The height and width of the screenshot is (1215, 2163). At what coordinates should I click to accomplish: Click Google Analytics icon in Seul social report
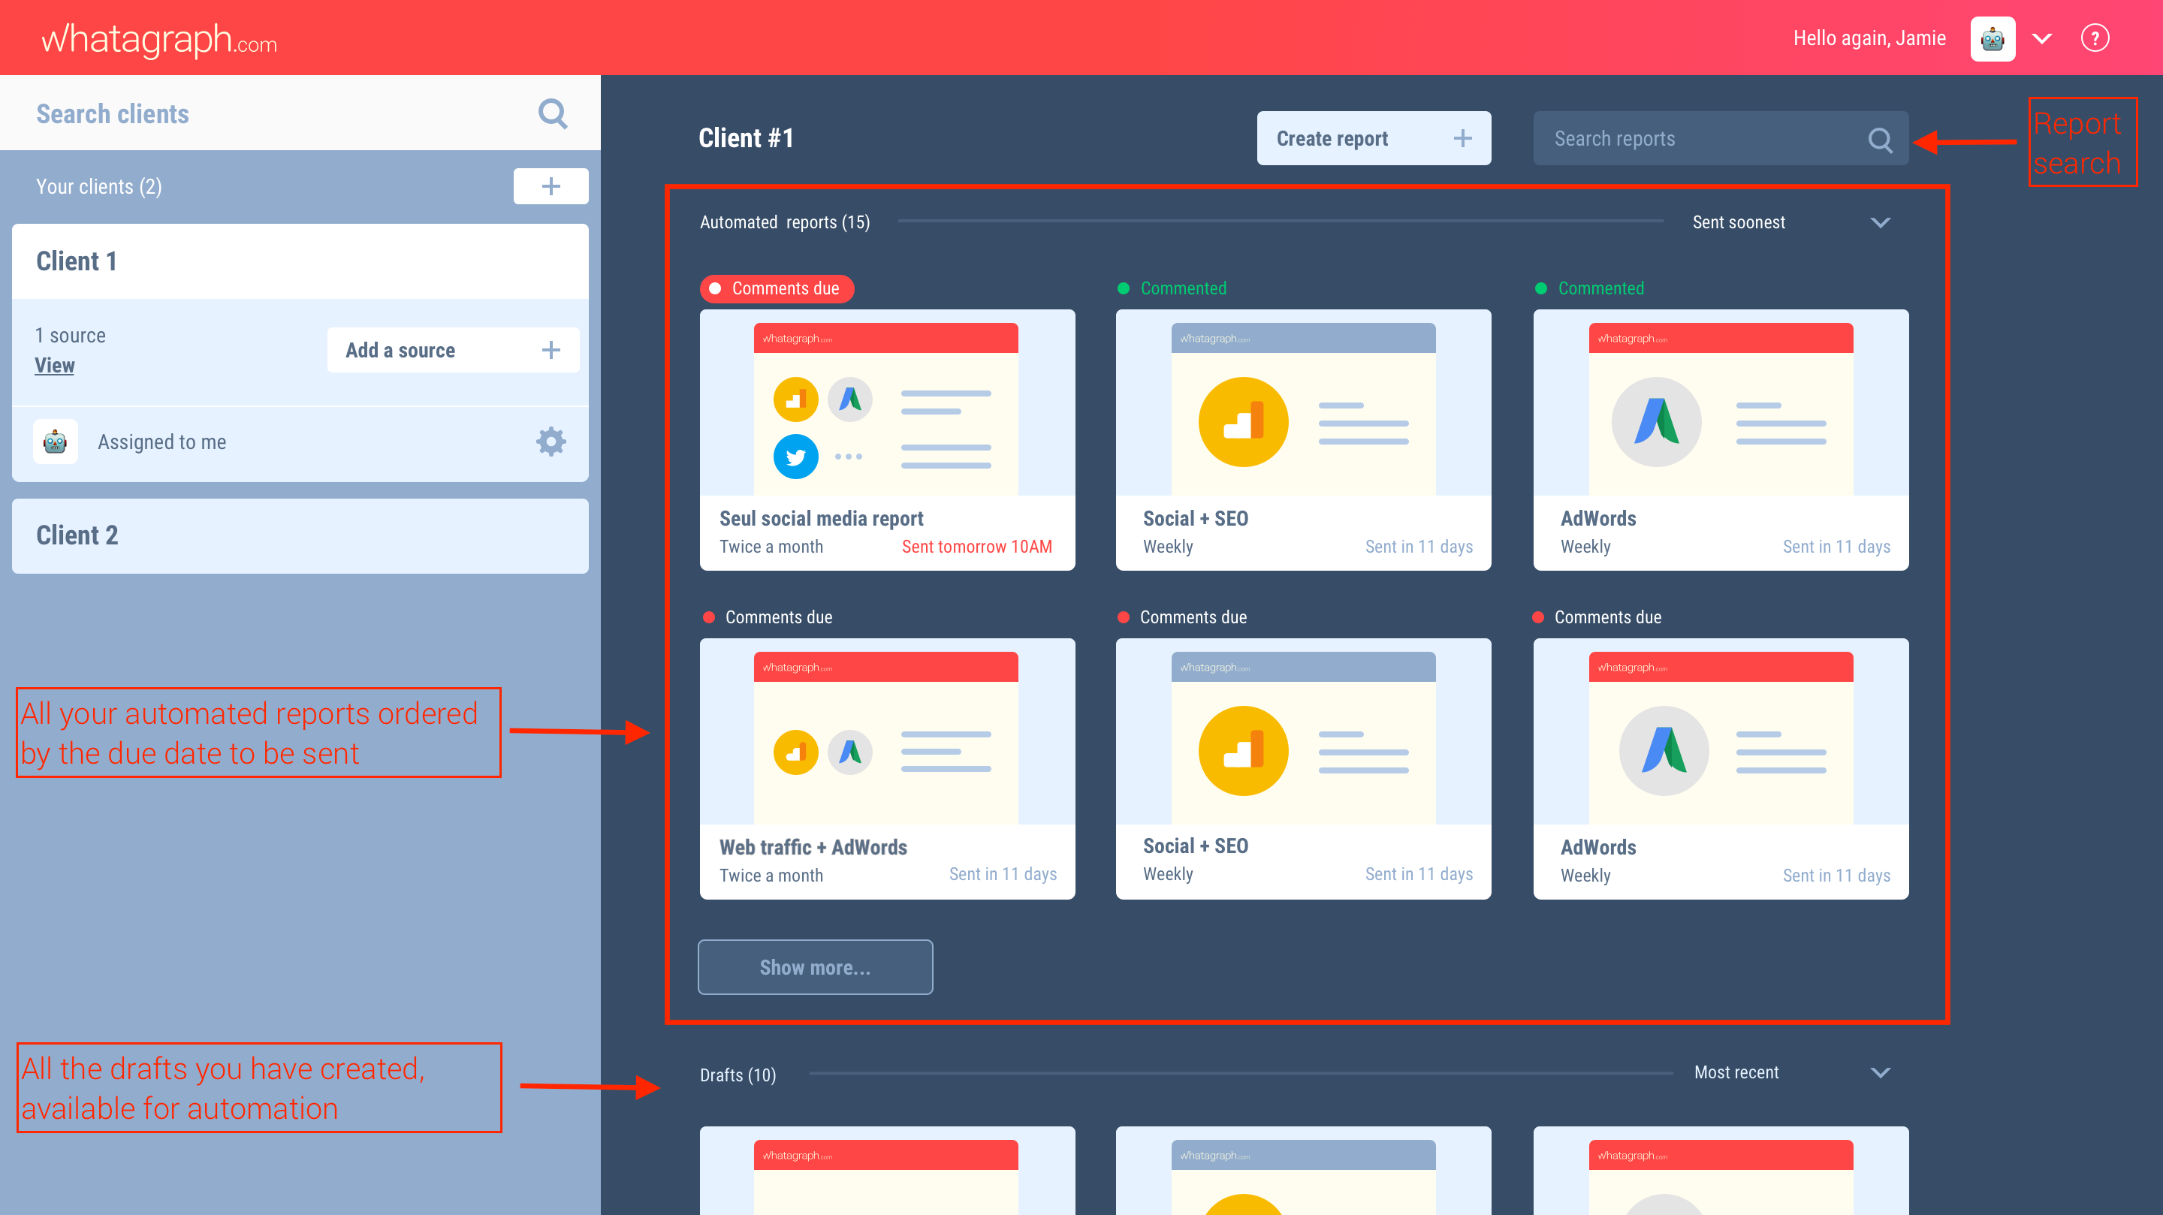[x=795, y=399]
